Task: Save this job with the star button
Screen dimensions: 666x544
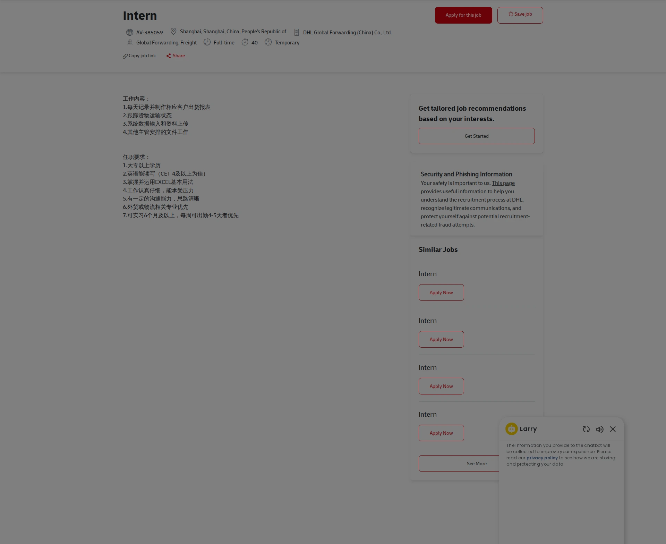Action: pos(520,15)
